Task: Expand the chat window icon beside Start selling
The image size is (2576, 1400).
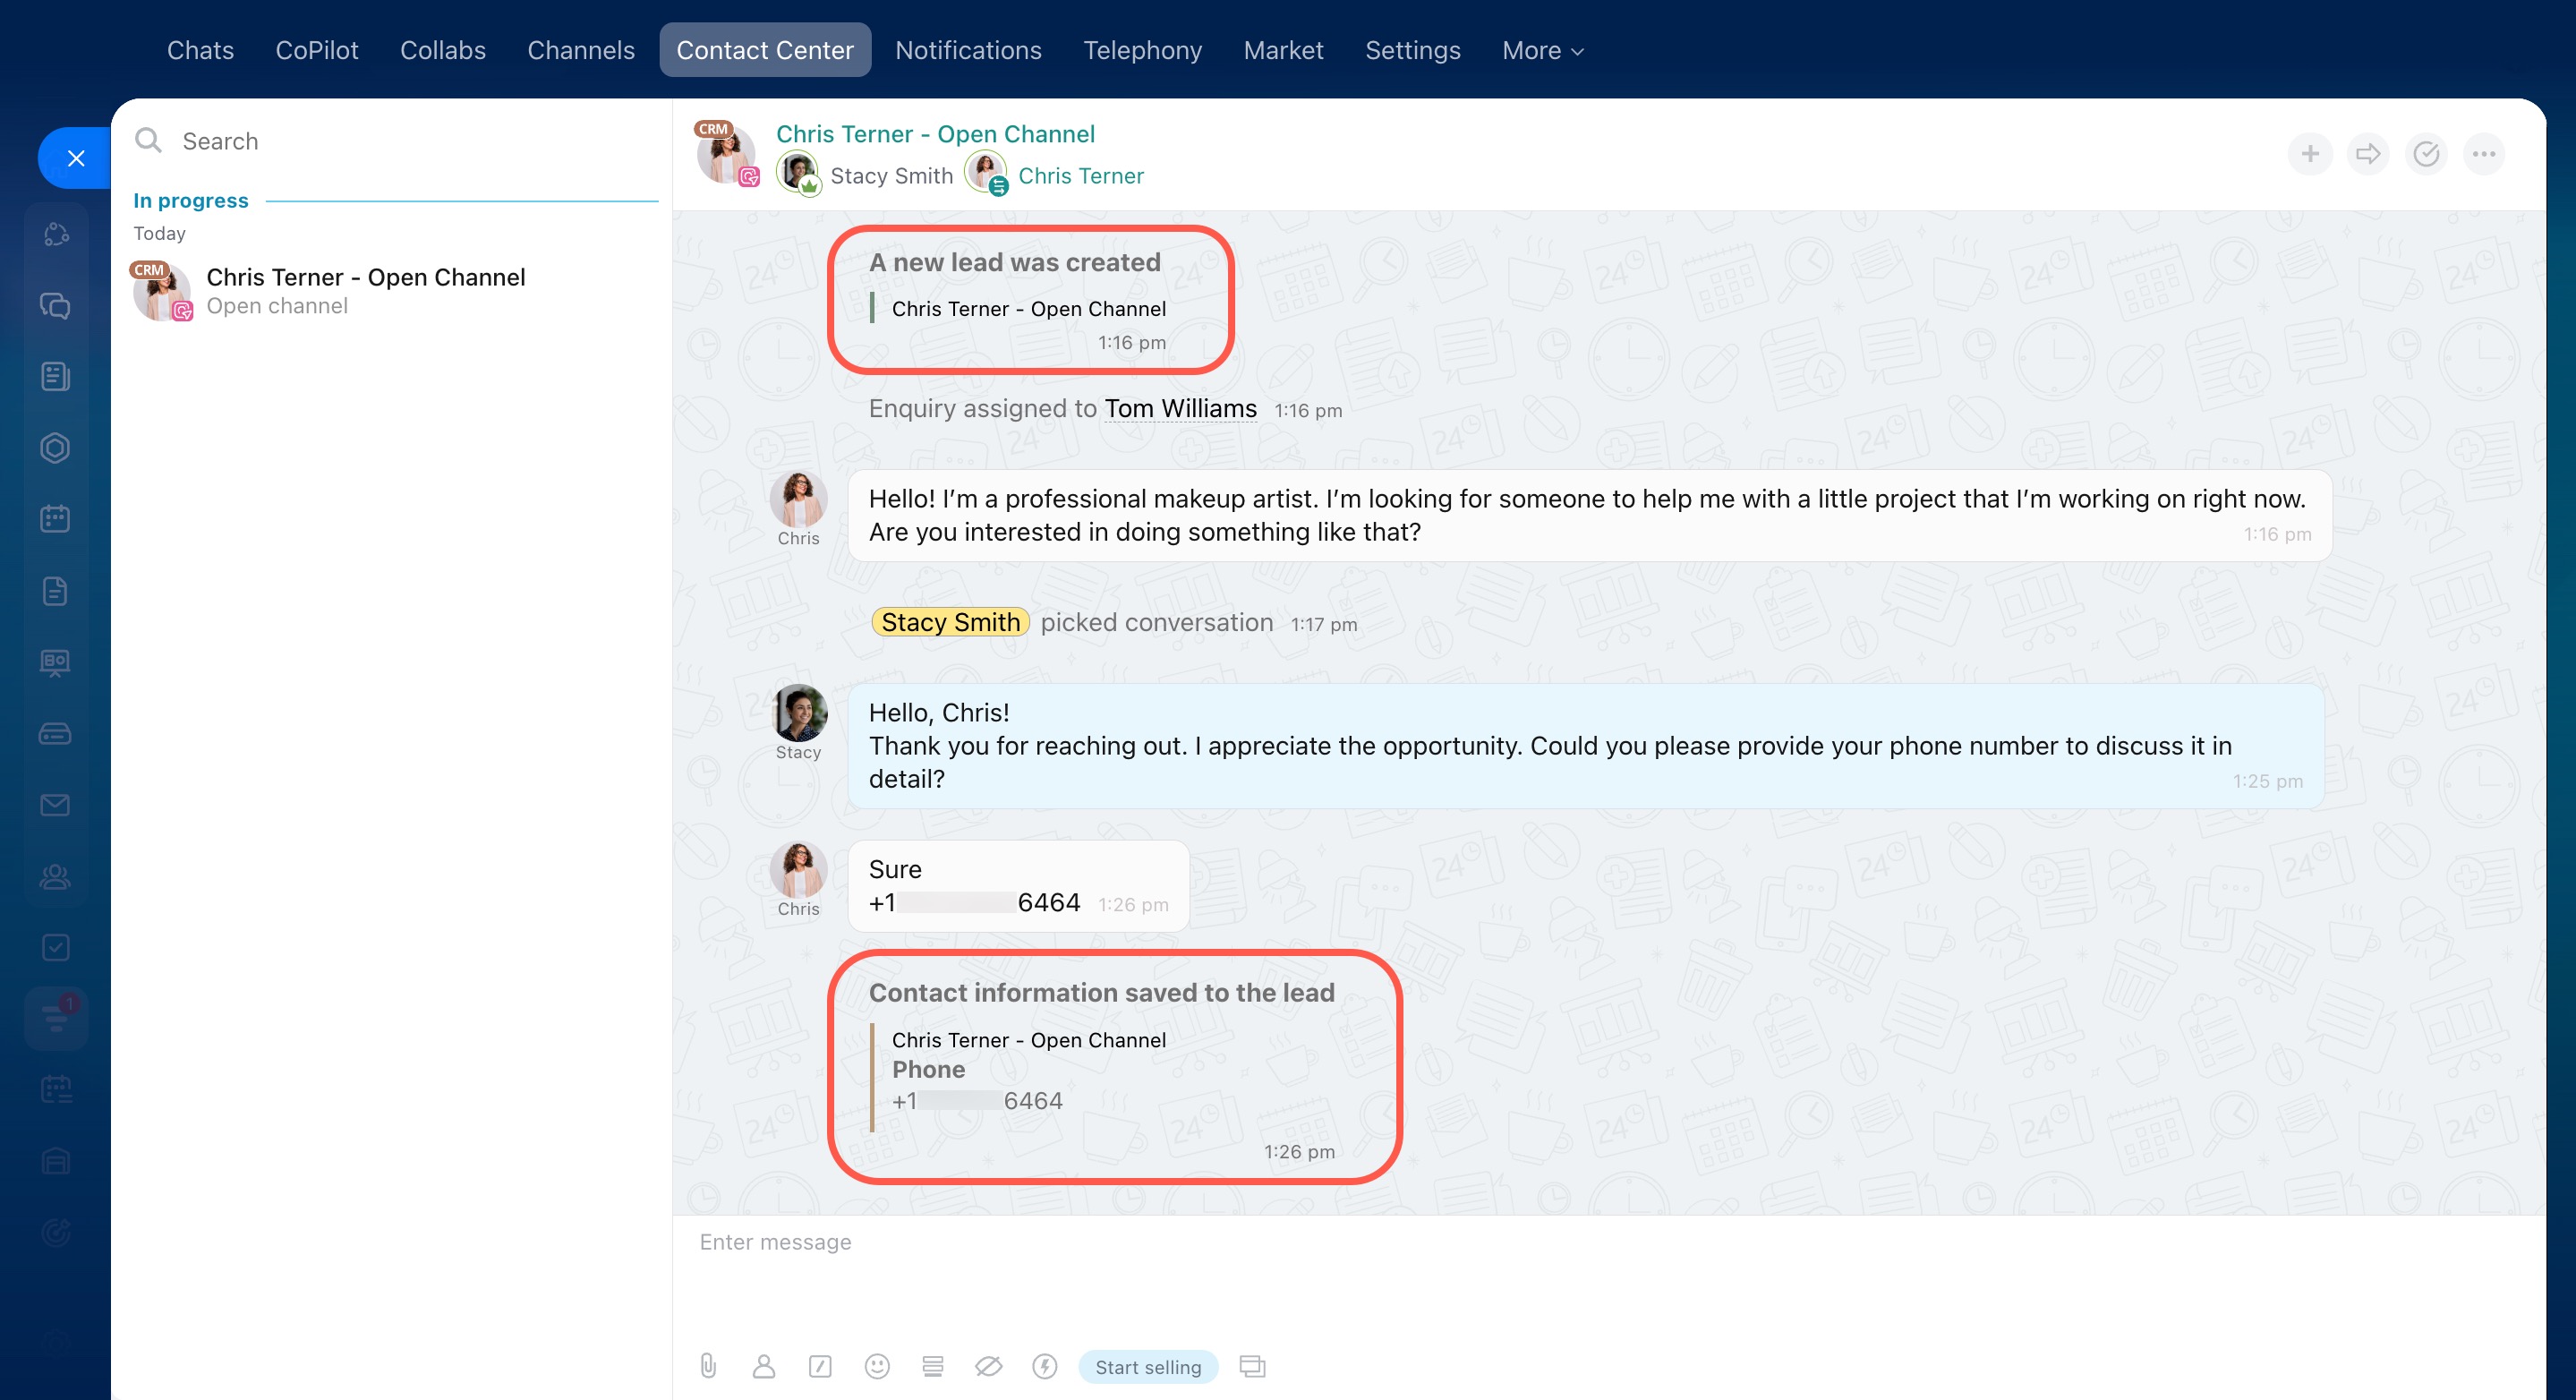Action: click(1252, 1366)
